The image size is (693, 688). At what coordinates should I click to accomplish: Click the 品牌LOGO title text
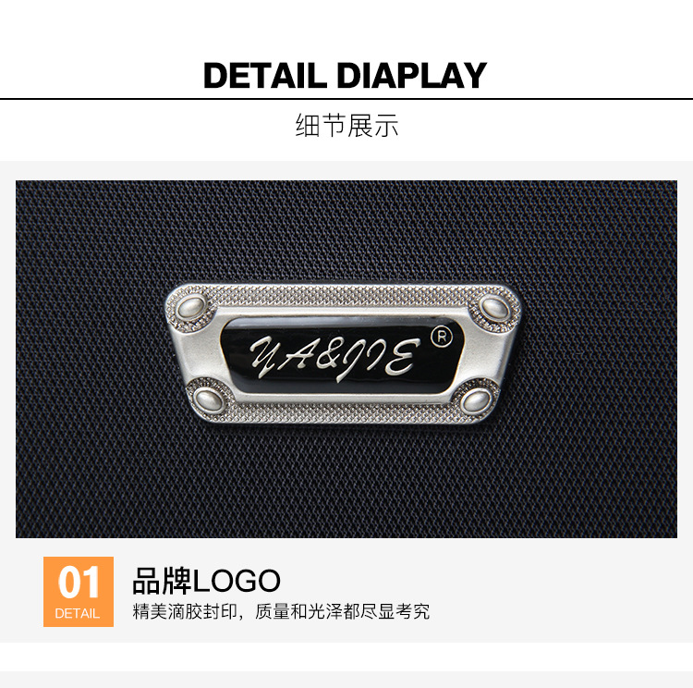(206, 581)
